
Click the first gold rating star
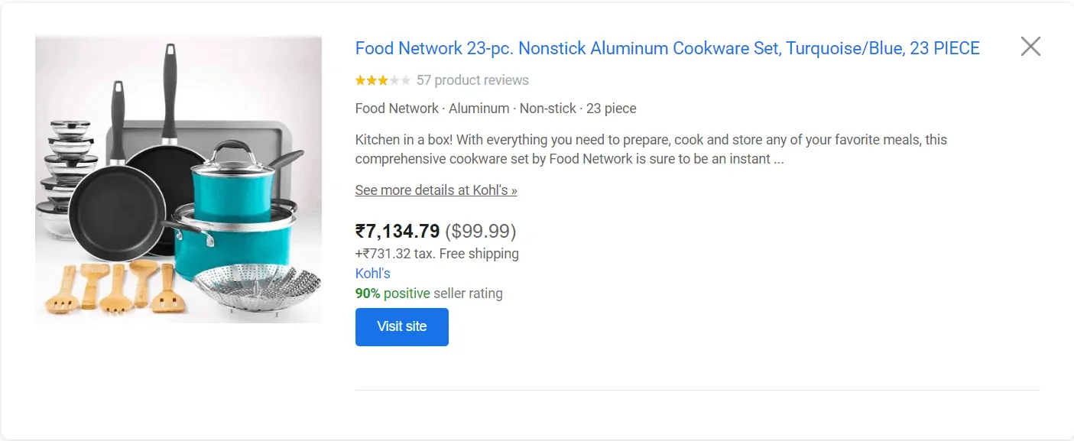(359, 79)
